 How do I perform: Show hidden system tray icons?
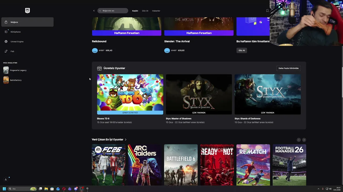point(318,189)
